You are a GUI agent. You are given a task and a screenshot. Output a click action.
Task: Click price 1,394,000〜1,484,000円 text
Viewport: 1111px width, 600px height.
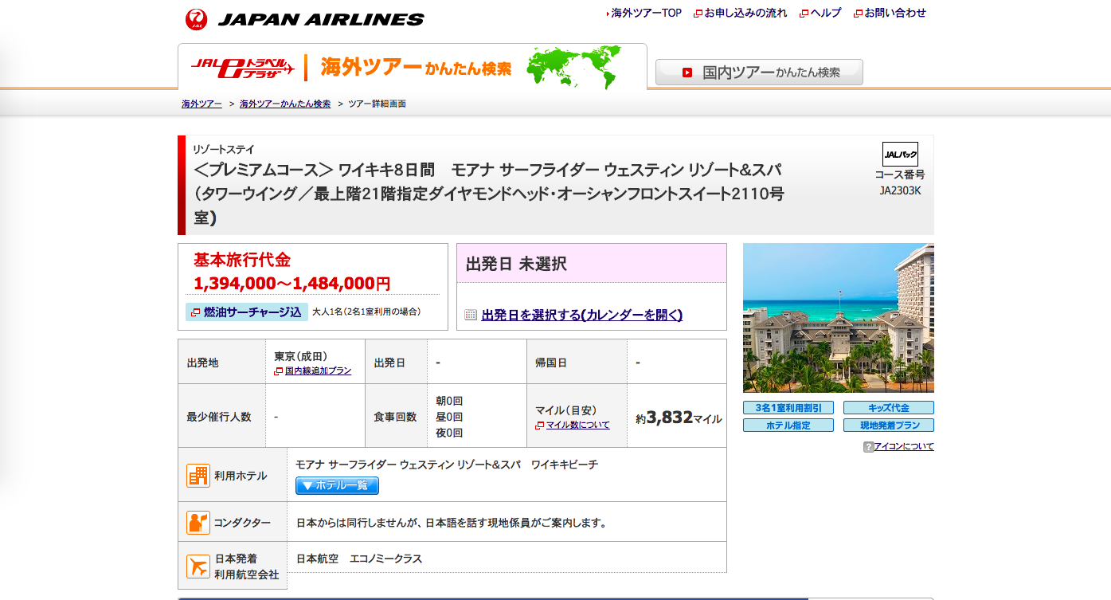pyautogui.click(x=291, y=284)
